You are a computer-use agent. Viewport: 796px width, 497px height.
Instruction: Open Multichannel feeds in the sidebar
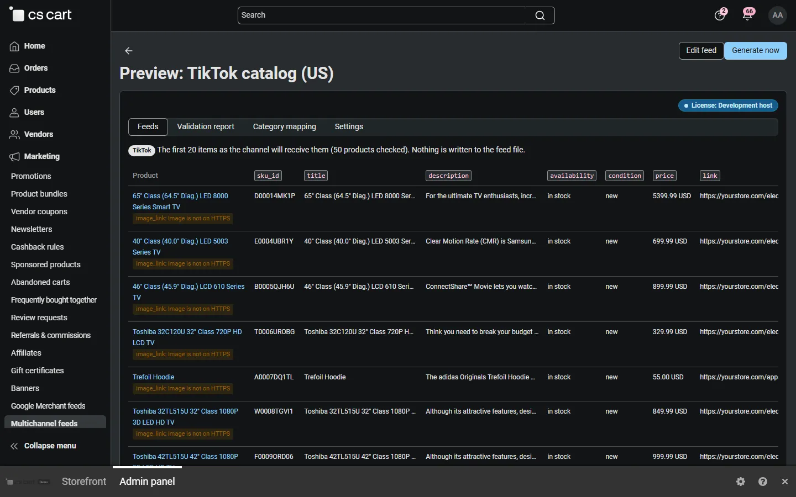point(55,423)
